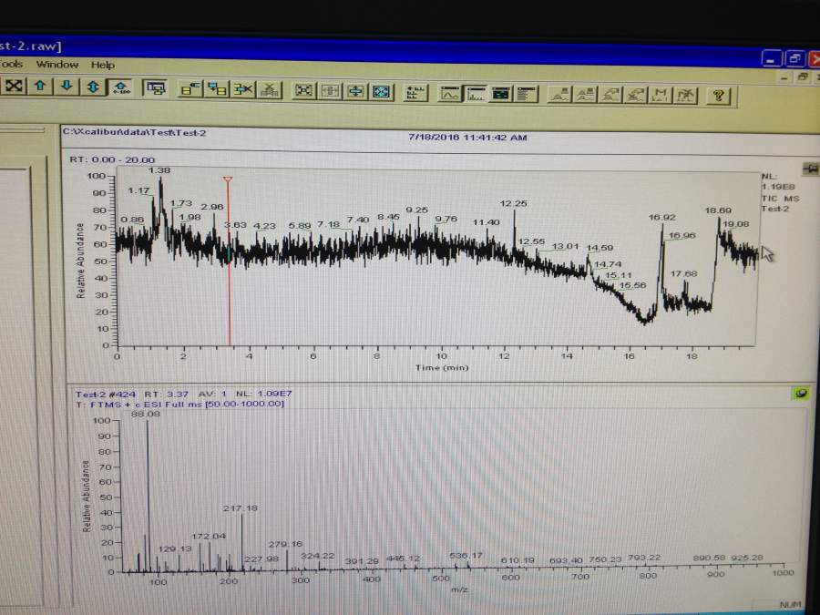
Task: Click the first peak detection icon
Action: click(559, 95)
